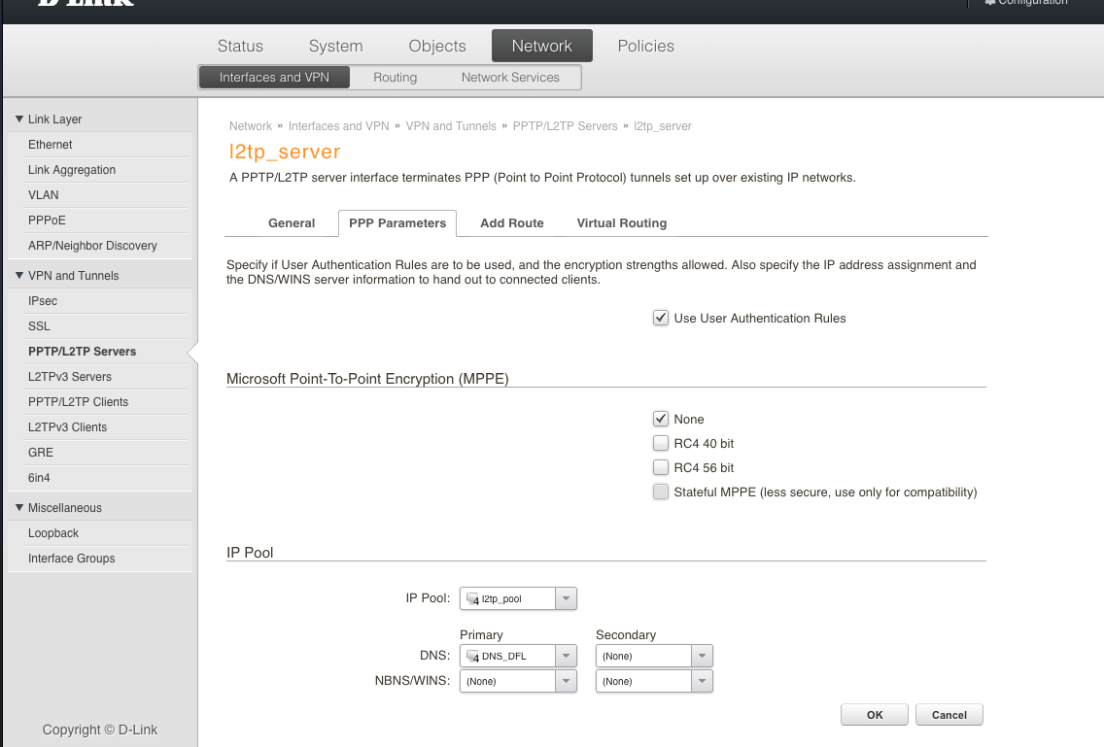1104x747 pixels.
Task: Open the IP Pool dropdown
Action: point(566,599)
